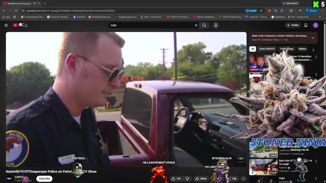
Task: Show more filter chips with arrow
Action: coord(313,50)
